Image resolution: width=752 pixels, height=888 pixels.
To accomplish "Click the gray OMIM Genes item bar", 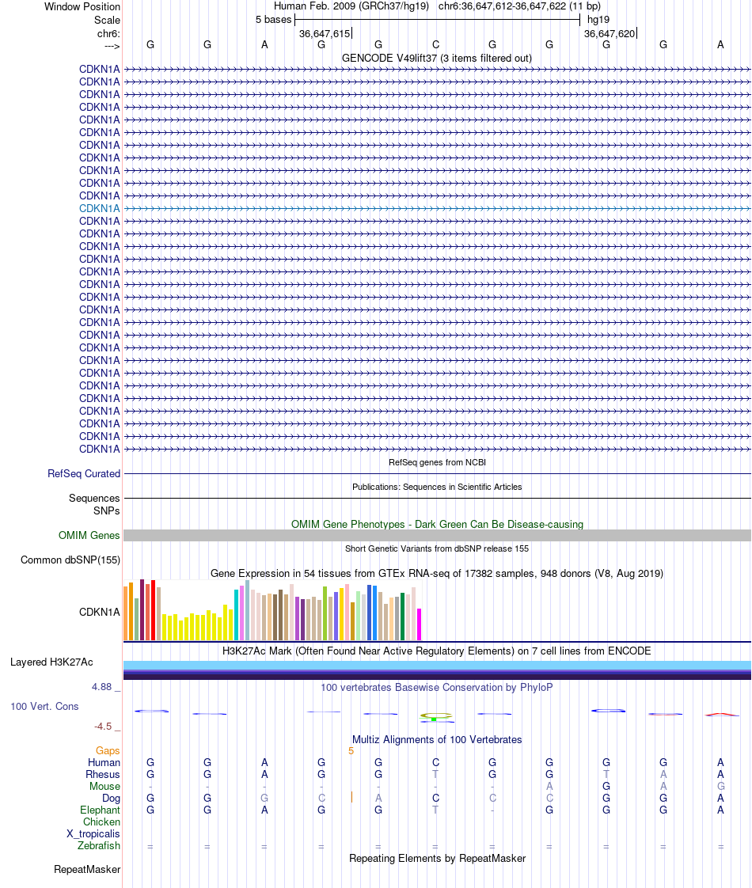I will (437, 535).
